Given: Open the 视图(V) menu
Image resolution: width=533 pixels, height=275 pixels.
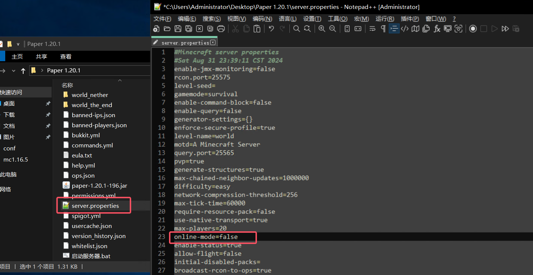Looking at the screenshot, I should (x=237, y=19).
